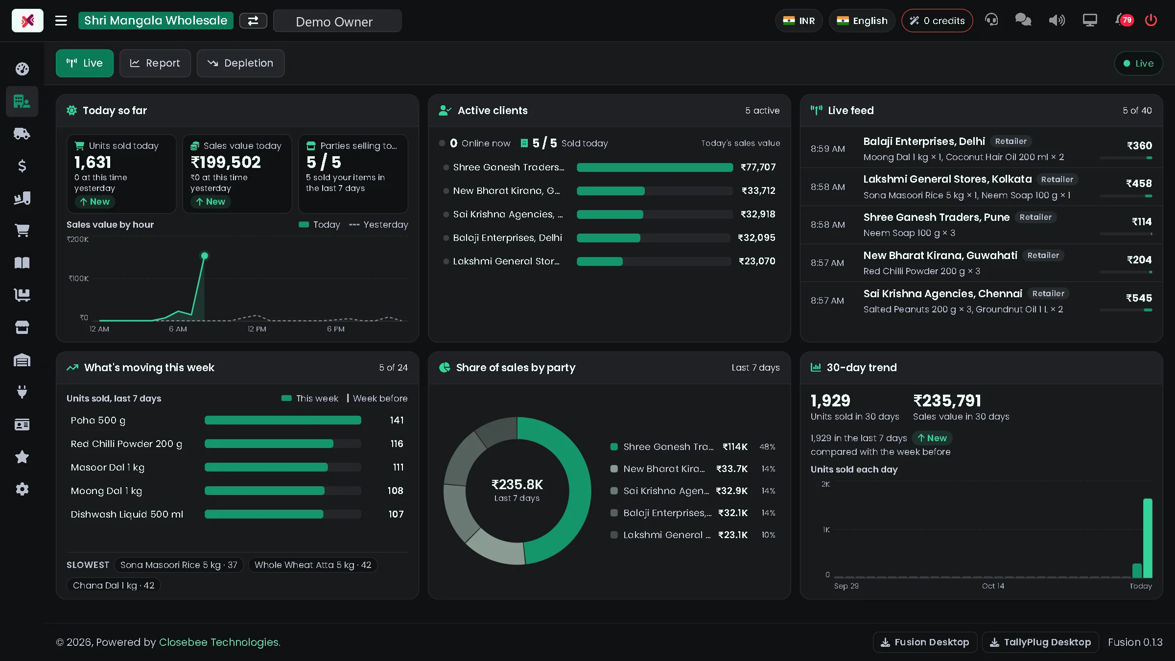Open the open-book sidebar icon
1175x661 pixels.
22,263
